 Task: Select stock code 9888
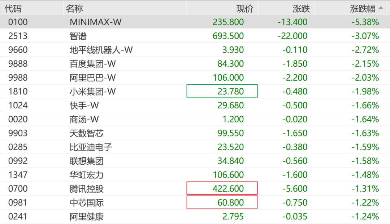pos(18,64)
